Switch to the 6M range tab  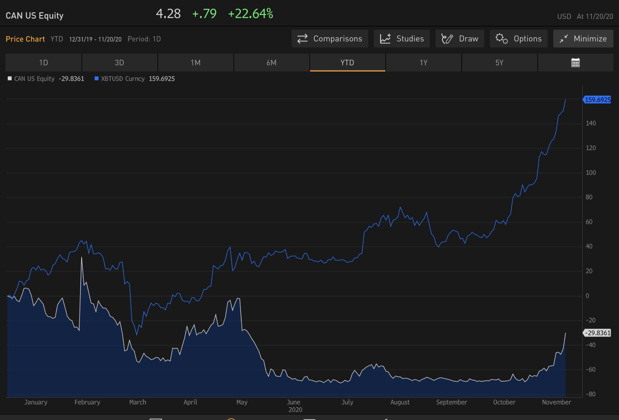click(x=271, y=62)
